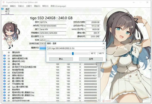Select the 通电时间(小时) attribute row

(24, 61)
